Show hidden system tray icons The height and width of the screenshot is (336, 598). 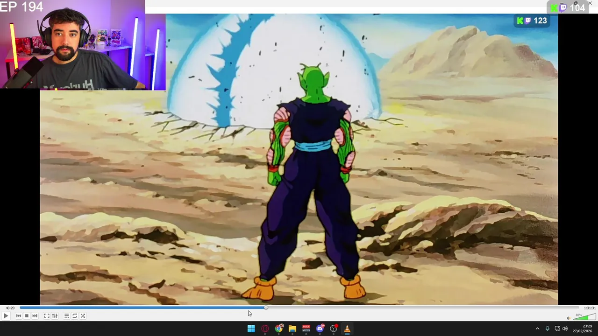537,329
